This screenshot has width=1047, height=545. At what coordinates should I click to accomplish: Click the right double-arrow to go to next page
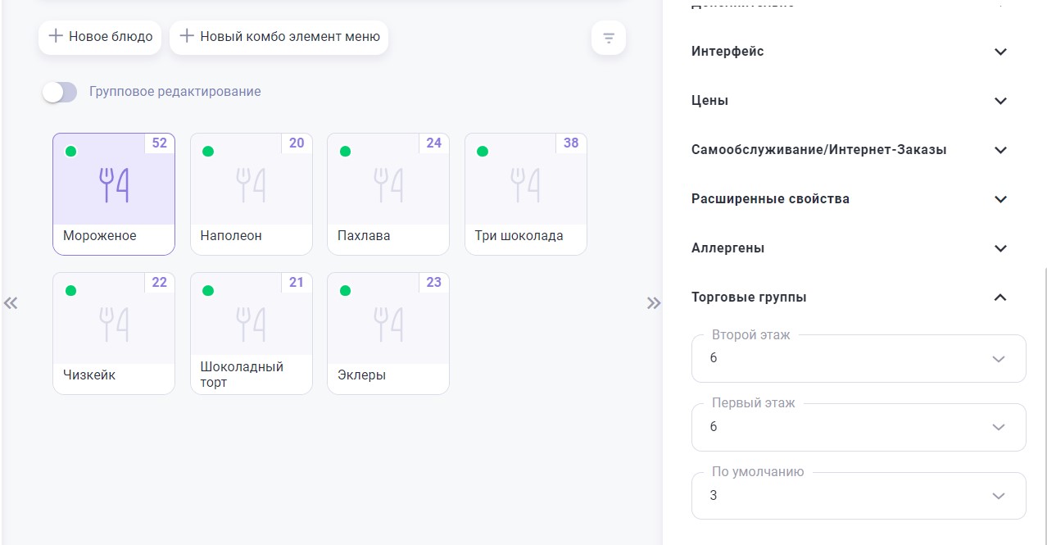pyautogui.click(x=653, y=303)
